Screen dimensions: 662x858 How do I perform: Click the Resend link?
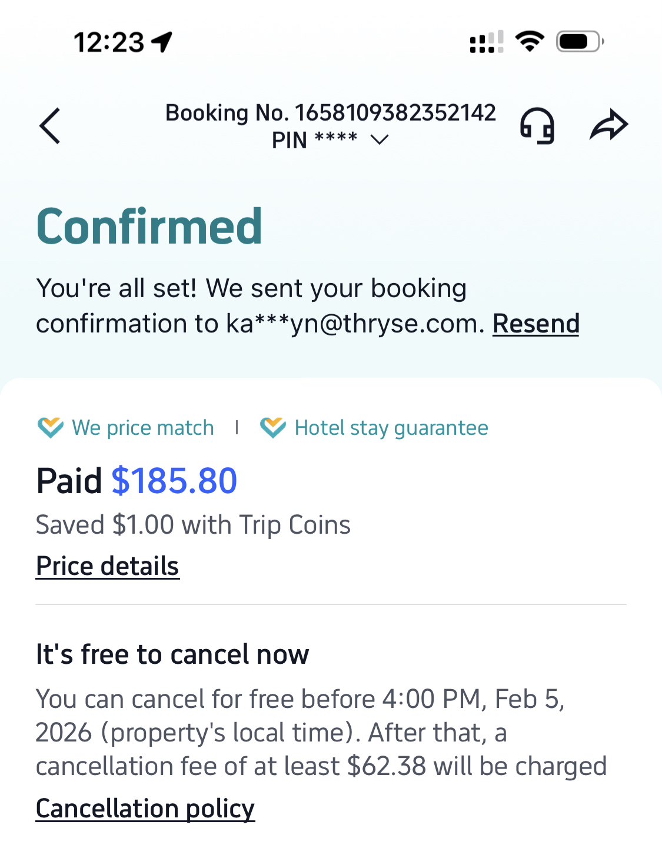pyautogui.click(x=535, y=324)
